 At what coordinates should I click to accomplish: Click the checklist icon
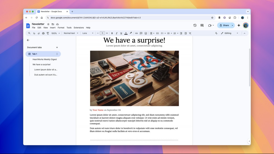point(162,33)
